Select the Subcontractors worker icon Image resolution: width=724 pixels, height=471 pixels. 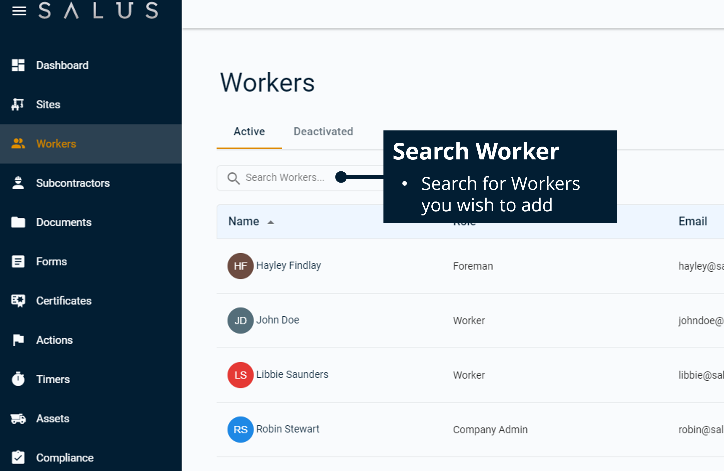tap(18, 183)
